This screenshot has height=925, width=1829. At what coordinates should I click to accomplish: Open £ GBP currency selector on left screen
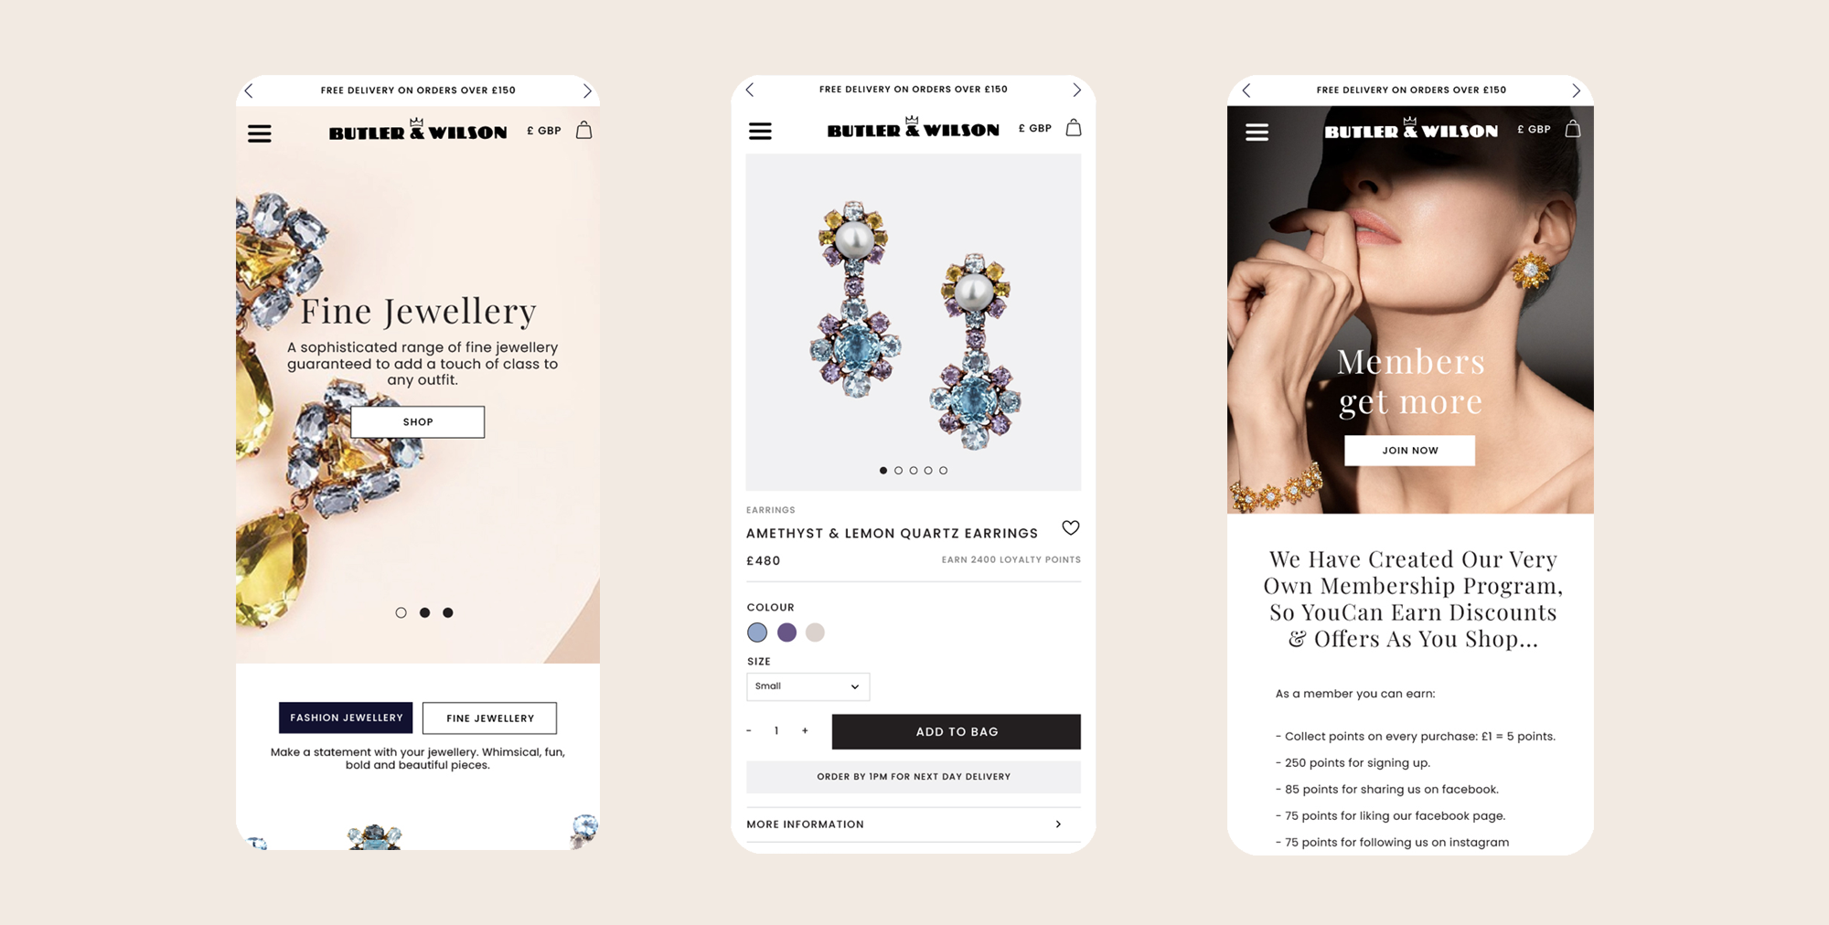click(544, 131)
